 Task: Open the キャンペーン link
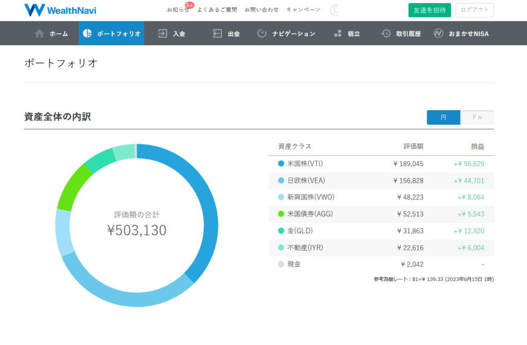pyautogui.click(x=303, y=10)
